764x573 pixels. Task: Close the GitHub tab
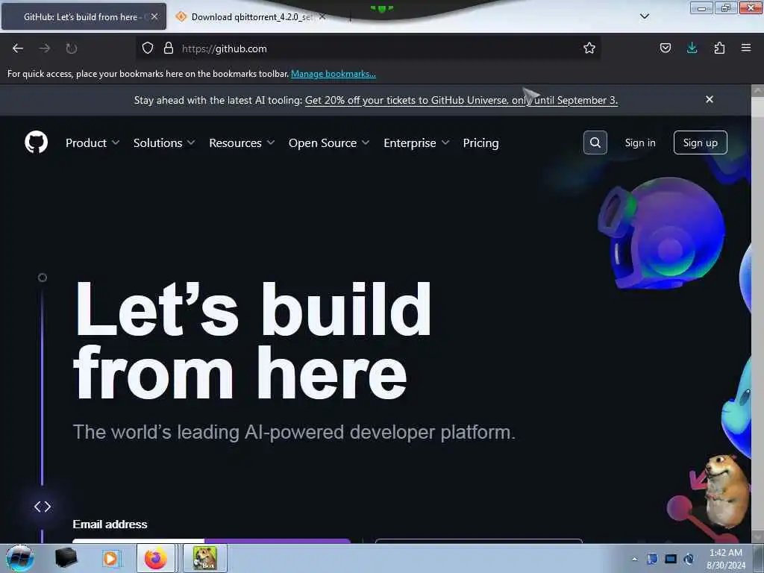154,16
